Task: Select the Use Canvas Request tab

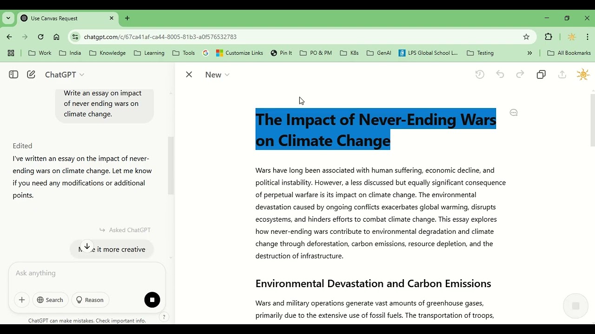Action: click(x=68, y=18)
